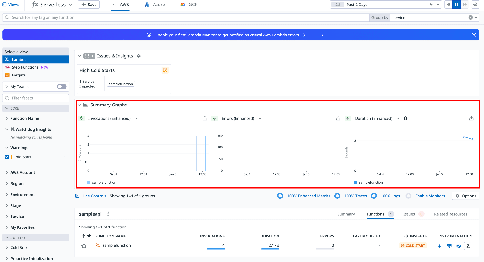This screenshot has height=262, width=484.
Task: Open the Errors (Enhanced) metric dropdown
Action: [x=260, y=119]
